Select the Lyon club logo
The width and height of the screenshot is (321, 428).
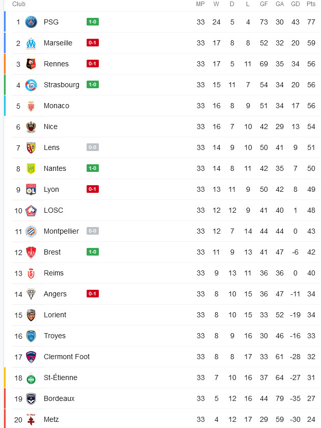(31, 189)
